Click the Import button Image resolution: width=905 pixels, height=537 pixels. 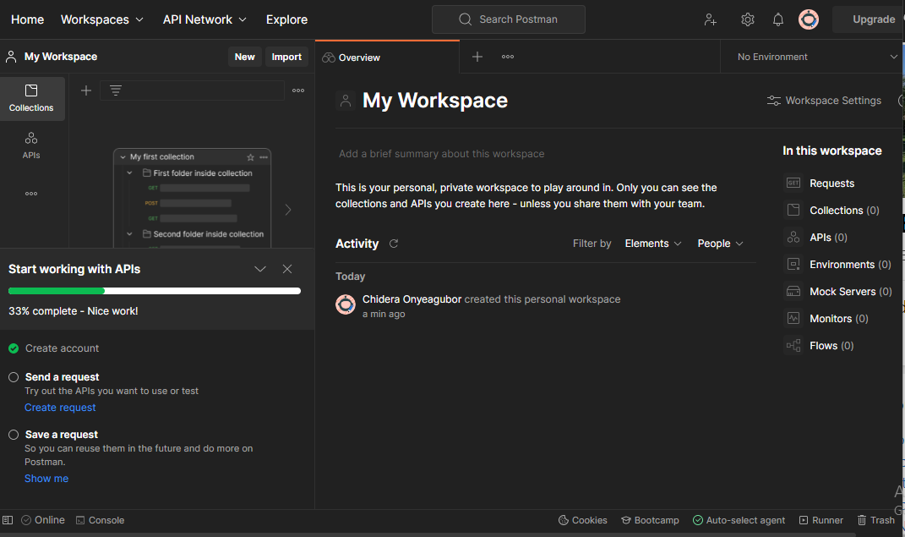[286, 57]
